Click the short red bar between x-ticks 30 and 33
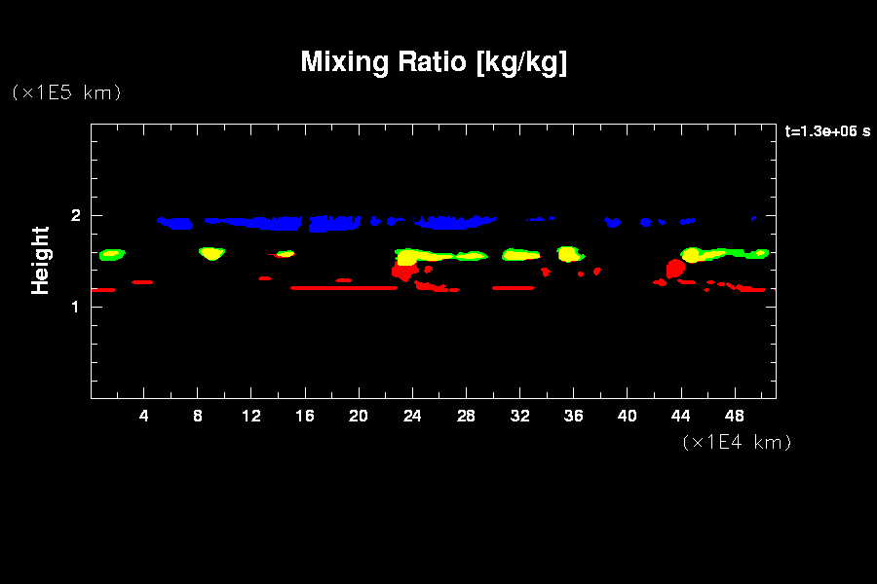Image resolution: width=877 pixels, height=584 pixels. click(x=513, y=288)
